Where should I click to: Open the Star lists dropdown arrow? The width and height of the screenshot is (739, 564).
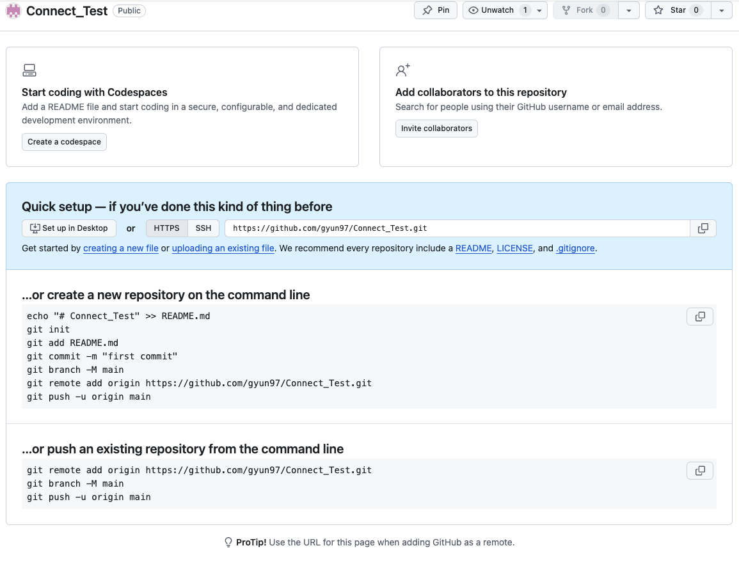722,10
